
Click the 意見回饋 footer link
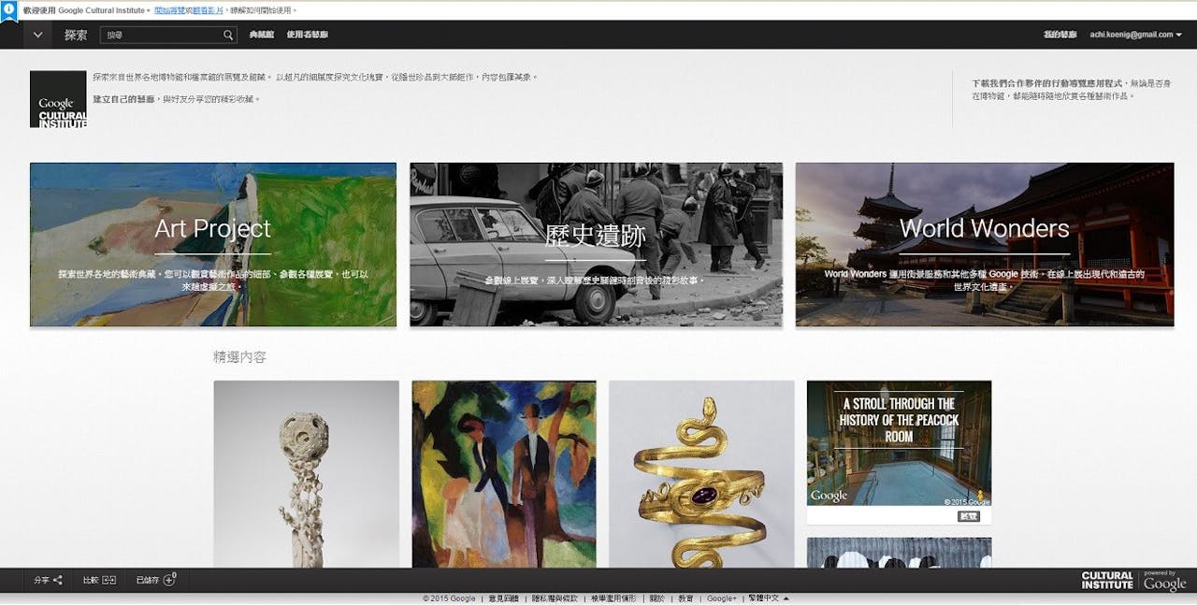click(502, 598)
